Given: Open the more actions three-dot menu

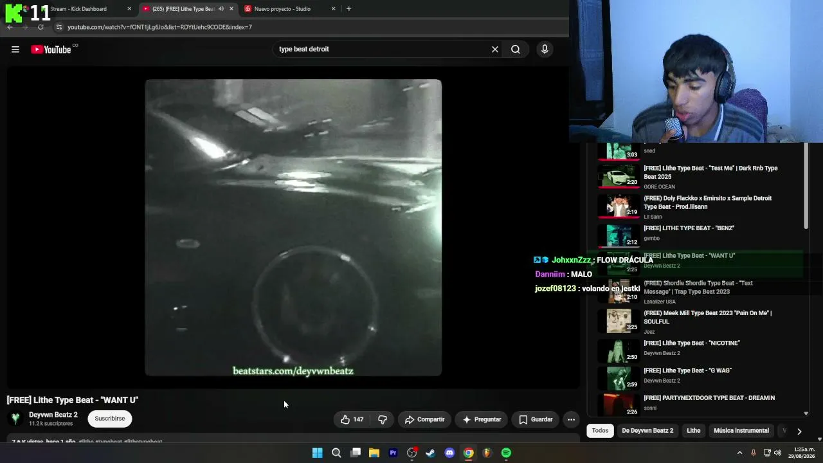Looking at the screenshot, I should tap(571, 419).
